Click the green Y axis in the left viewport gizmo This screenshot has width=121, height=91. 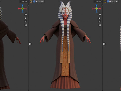22,9
